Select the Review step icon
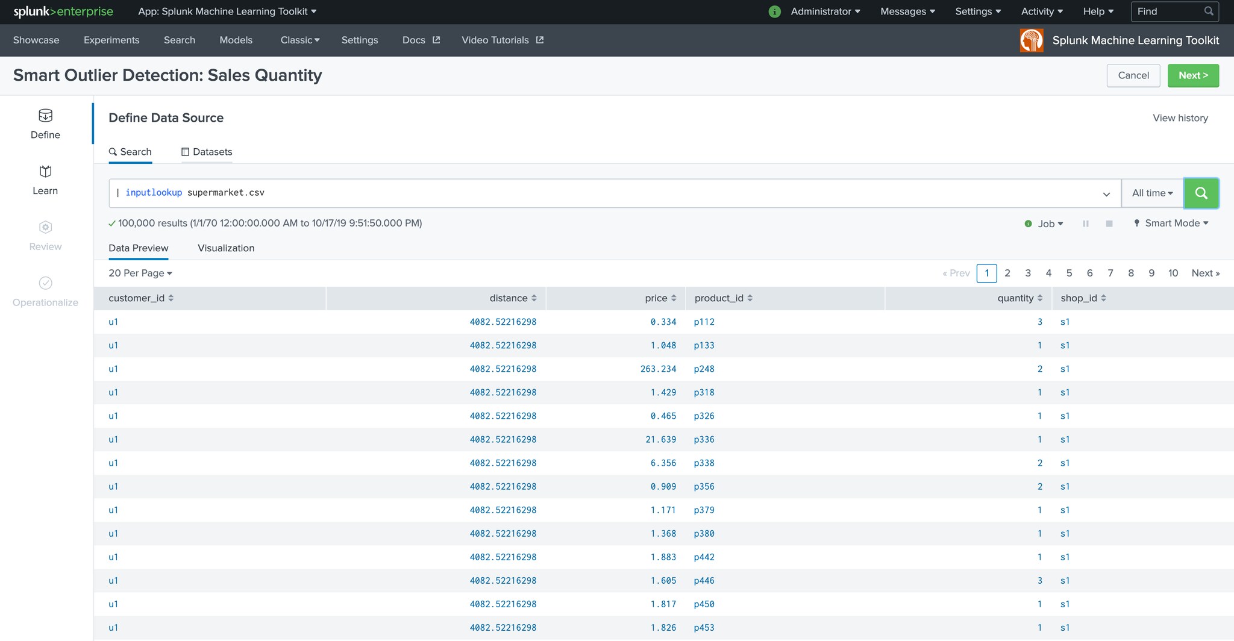The width and height of the screenshot is (1234, 641). coord(45,227)
